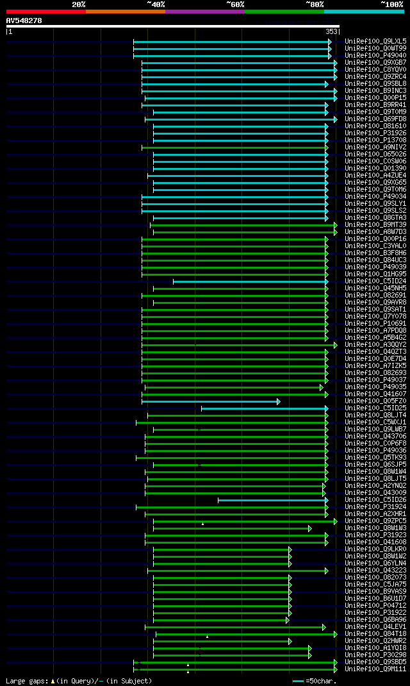Click the UniRef100_Q00P15 label
Screen dimensions: 410x686
coord(375,97)
